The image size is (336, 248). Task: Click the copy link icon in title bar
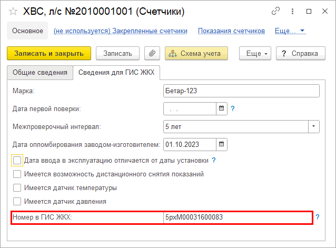pyautogui.click(x=275, y=11)
